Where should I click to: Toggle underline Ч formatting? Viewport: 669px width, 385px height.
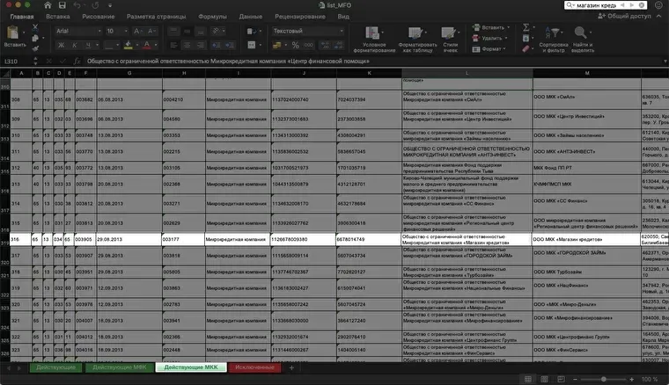pos(88,45)
